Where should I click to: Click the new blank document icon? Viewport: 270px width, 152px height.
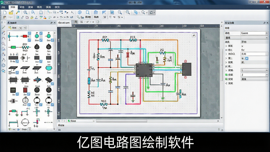5,12
